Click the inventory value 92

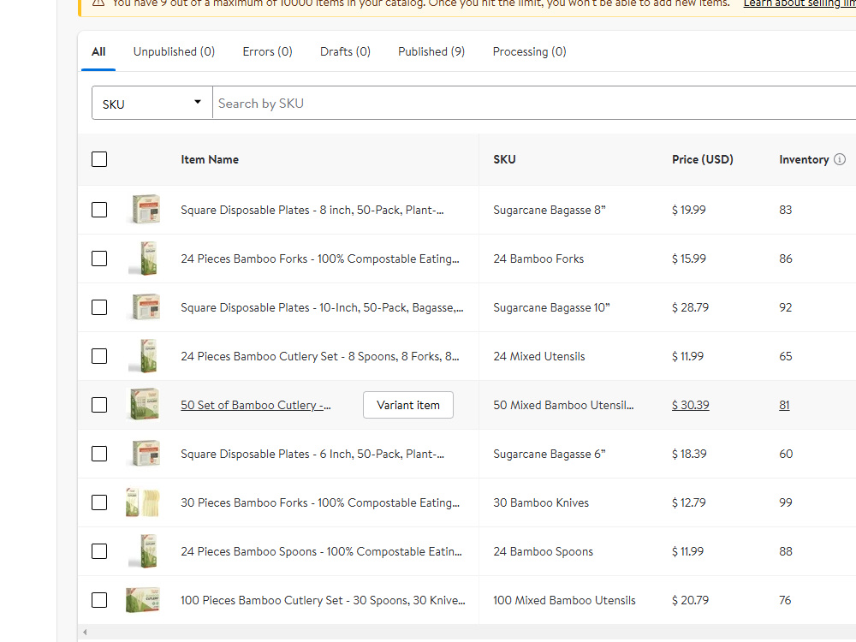pos(786,307)
